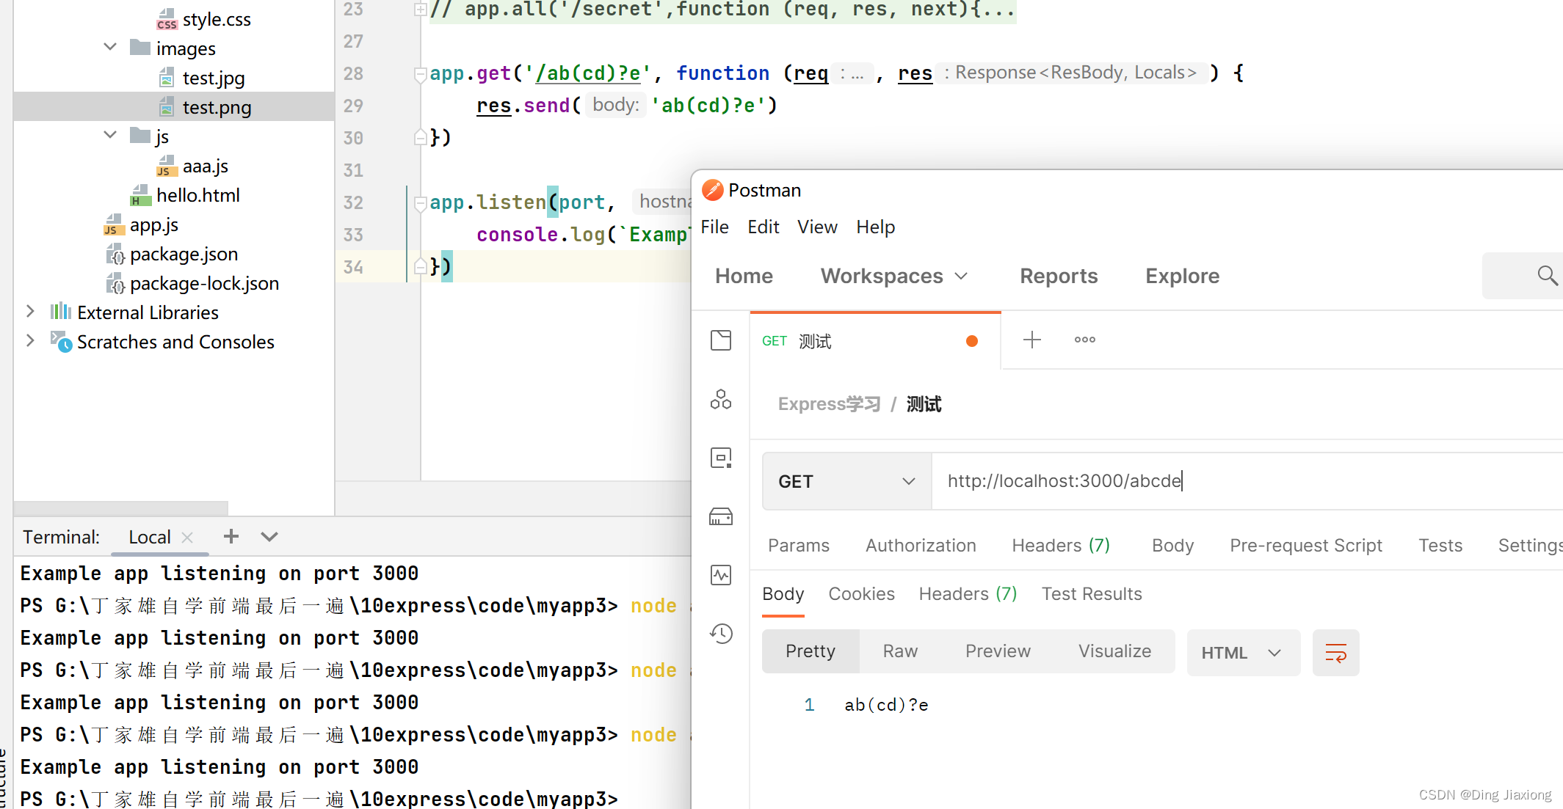1563x809 pixels.
Task: Open package-lock.json in the project tree
Action: pyautogui.click(x=204, y=284)
